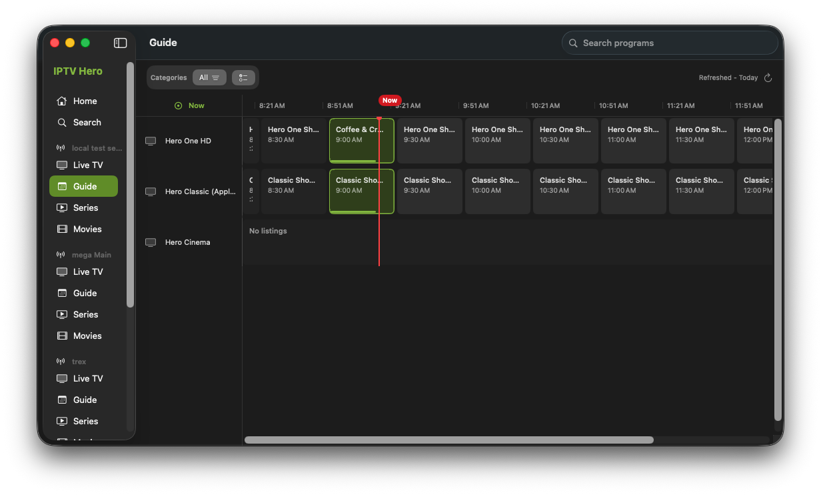This screenshot has height=495, width=821.
Task: Click the antenna icon beside local test server
Action: click(x=61, y=148)
